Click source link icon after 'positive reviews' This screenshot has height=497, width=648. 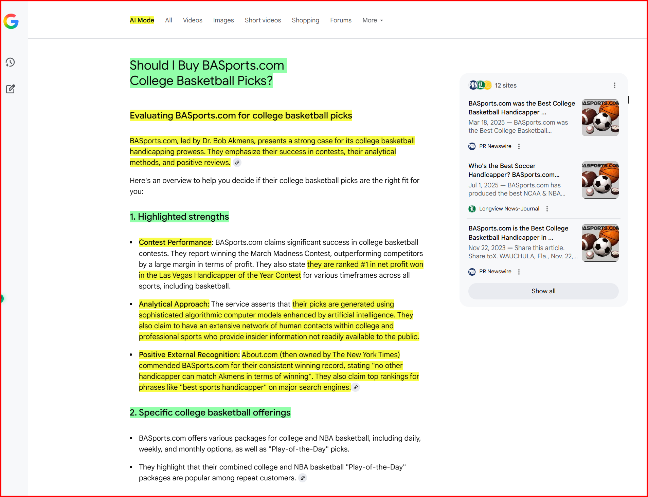(237, 163)
